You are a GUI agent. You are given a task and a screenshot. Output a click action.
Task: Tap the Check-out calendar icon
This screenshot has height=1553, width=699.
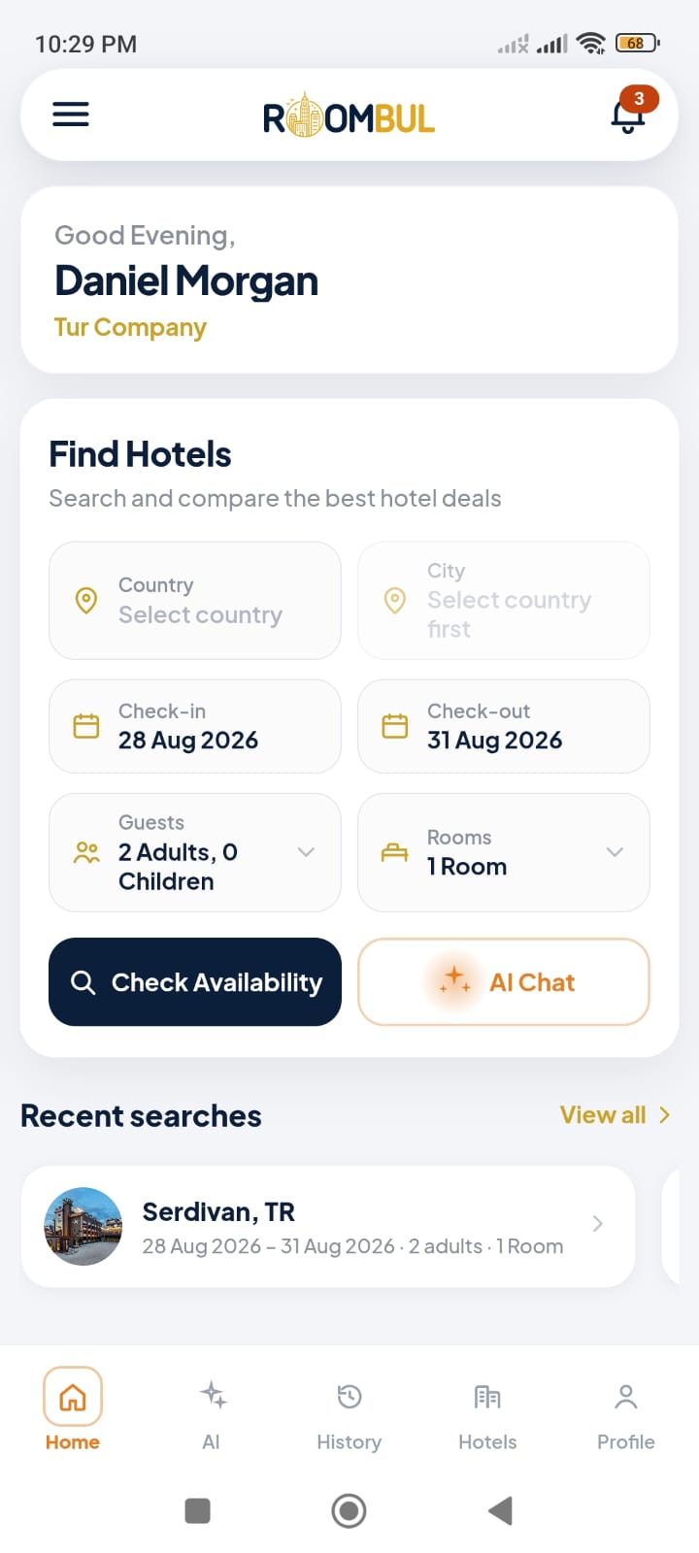395,726
